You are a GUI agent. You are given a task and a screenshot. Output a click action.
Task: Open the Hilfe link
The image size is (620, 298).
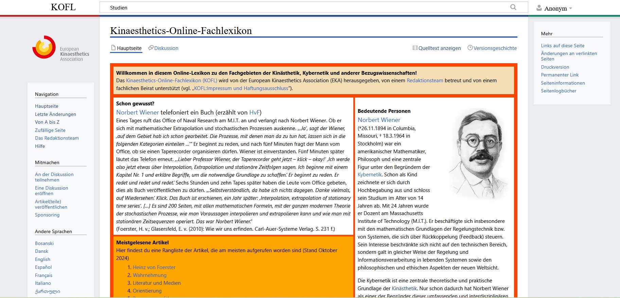tap(40, 146)
